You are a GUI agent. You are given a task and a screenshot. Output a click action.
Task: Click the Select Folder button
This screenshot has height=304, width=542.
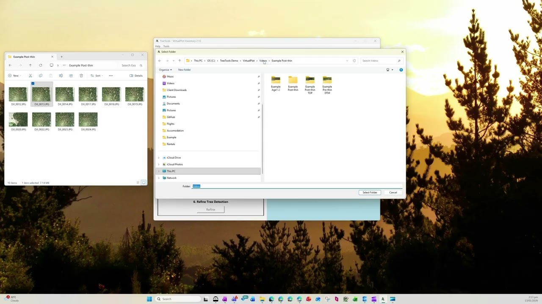(x=370, y=193)
